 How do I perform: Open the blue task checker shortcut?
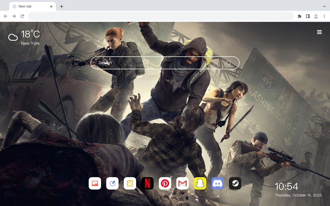point(112,183)
